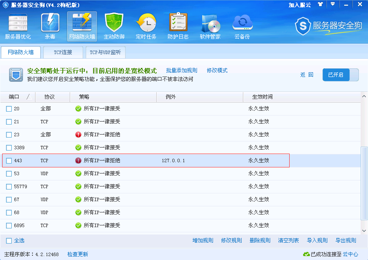368x260 pixels.
Task: Check the 全选 select-all checkbox
Action: tap(9, 241)
